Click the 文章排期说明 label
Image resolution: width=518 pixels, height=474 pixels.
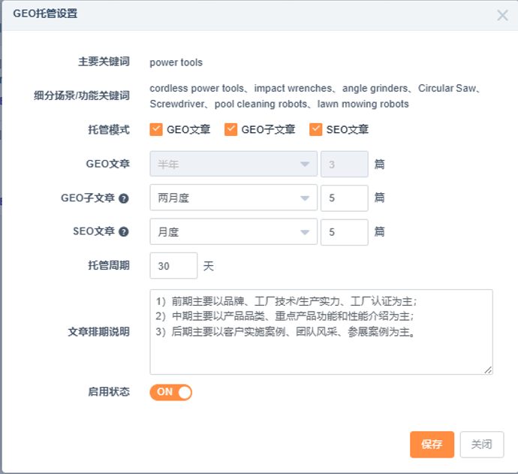point(98,332)
